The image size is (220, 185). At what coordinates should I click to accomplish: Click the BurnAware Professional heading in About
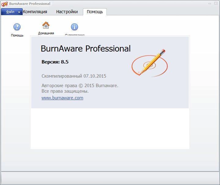(86, 48)
